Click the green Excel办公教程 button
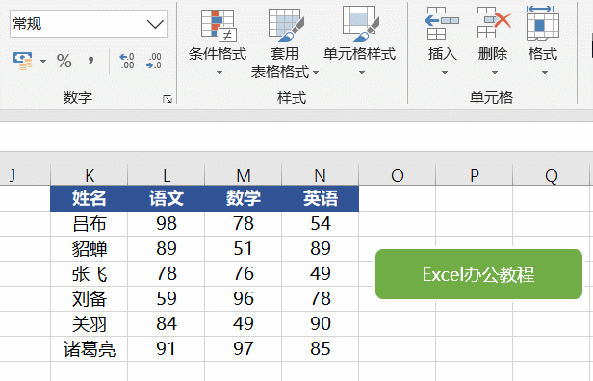The width and height of the screenshot is (593, 381). (478, 274)
